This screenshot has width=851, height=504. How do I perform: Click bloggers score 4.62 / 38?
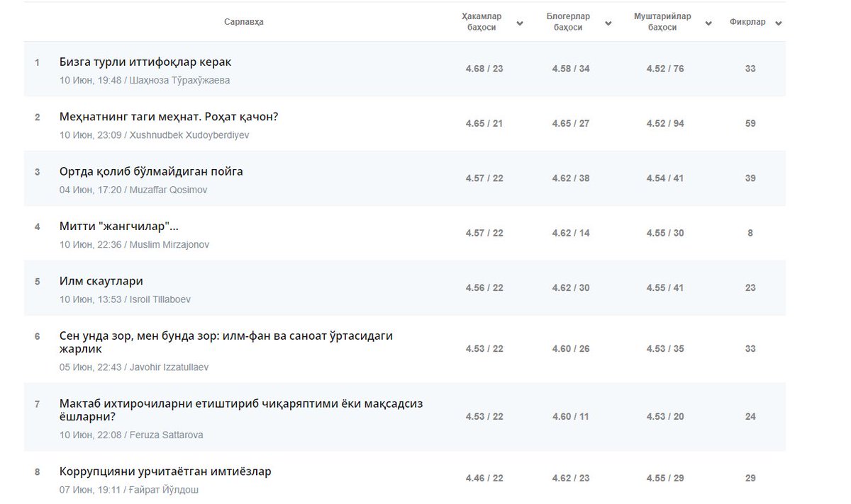[571, 178]
